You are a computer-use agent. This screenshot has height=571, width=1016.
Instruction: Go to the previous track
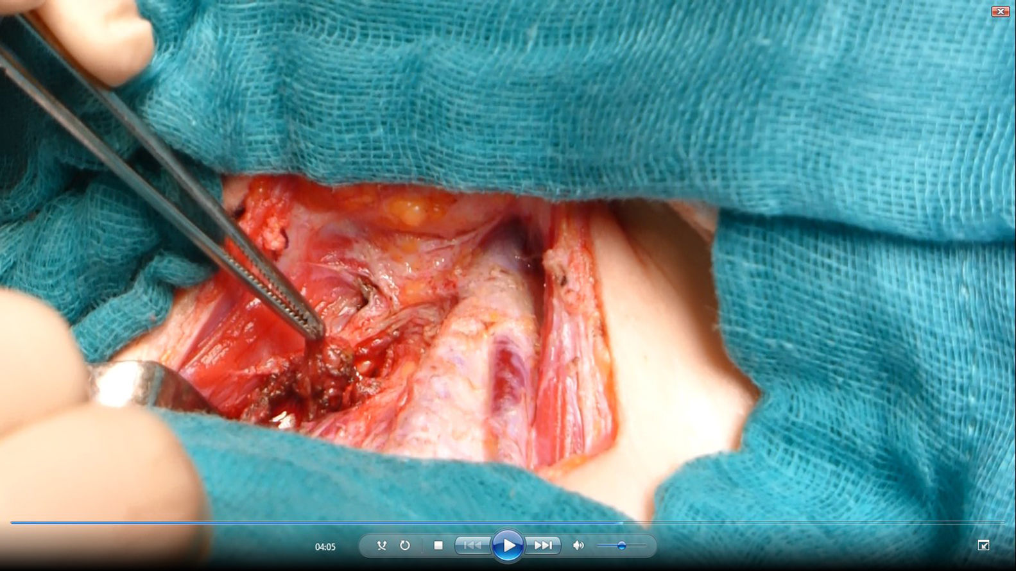(x=472, y=545)
